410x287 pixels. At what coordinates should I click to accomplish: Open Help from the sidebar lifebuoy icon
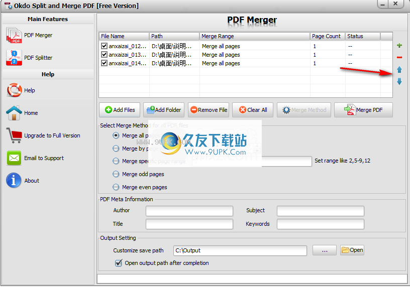15,90
